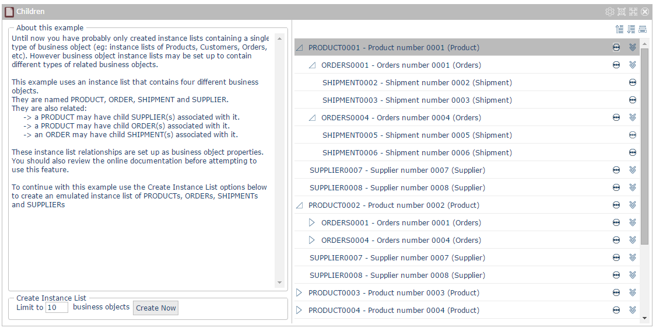Select SUPPLIER0007 row text under PRODUCT0001
The width and height of the screenshot is (656, 331).
[398, 170]
